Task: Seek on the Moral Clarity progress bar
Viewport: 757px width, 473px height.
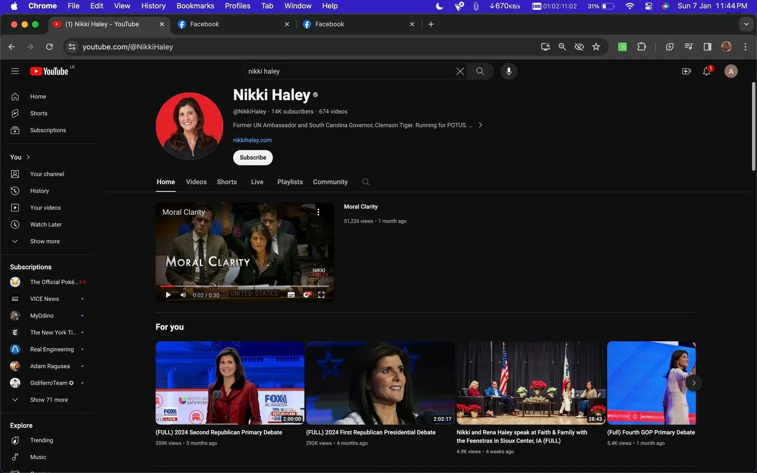Action: (244, 286)
